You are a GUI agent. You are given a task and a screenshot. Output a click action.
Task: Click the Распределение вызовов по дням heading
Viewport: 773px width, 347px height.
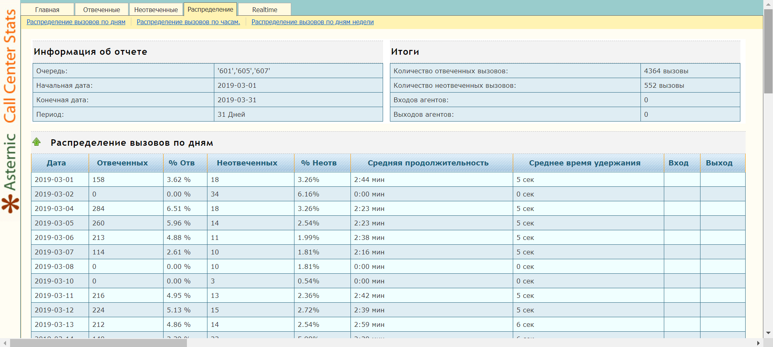(132, 143)
